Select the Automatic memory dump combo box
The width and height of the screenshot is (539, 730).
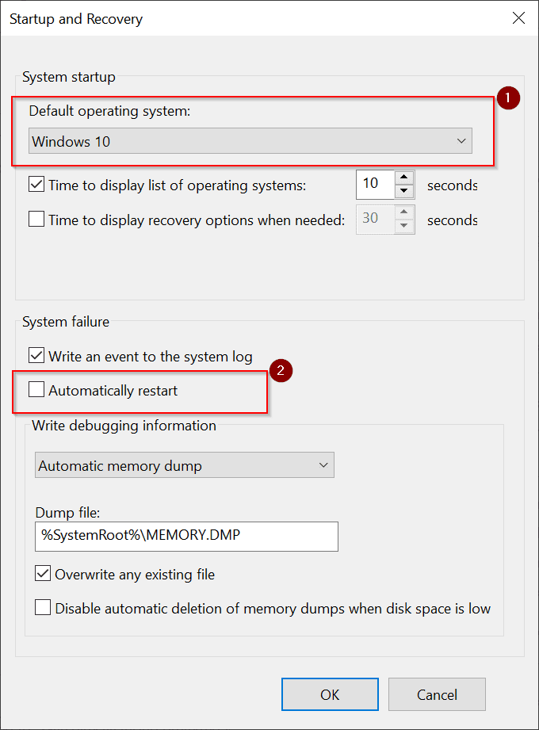pos(184,465)
